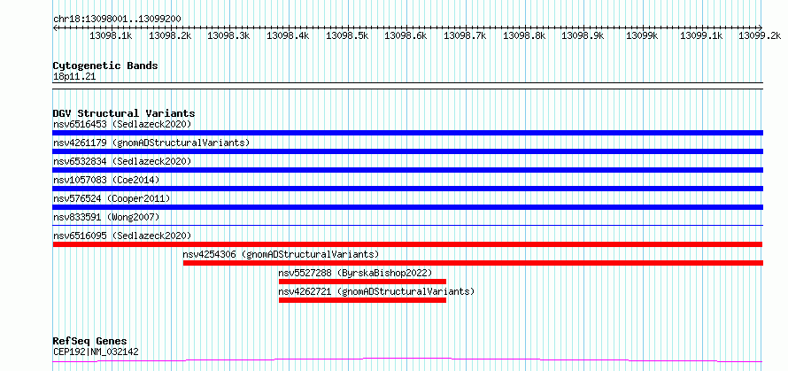Click the 13098.1k ruler tick label
This screenshot has height=371, width=788.
(111, 35)
